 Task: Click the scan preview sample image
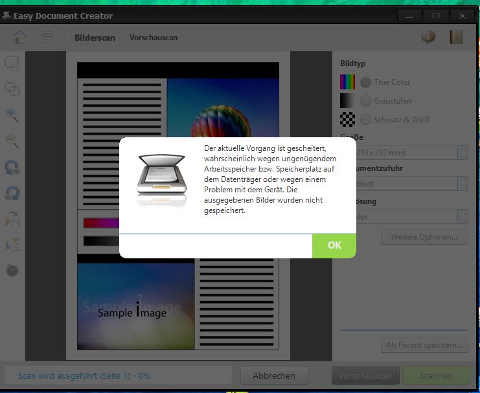(178, 206)
